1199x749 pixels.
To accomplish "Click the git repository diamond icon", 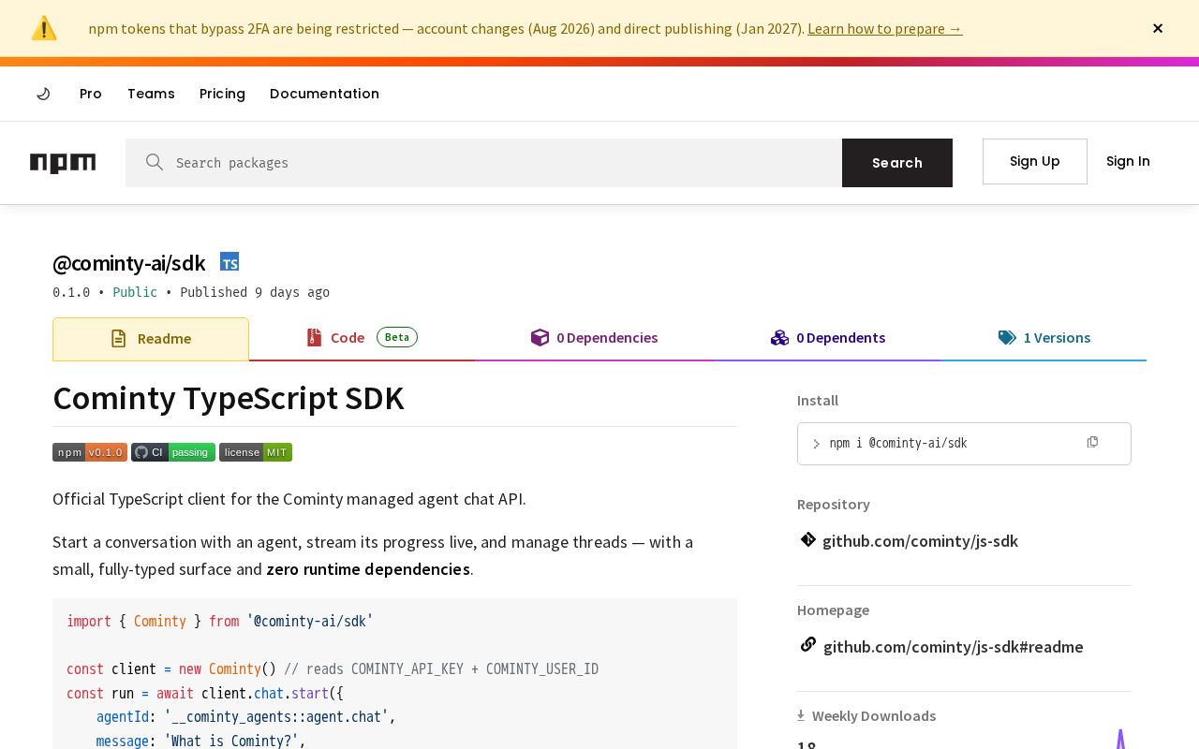I will point(807,539).
